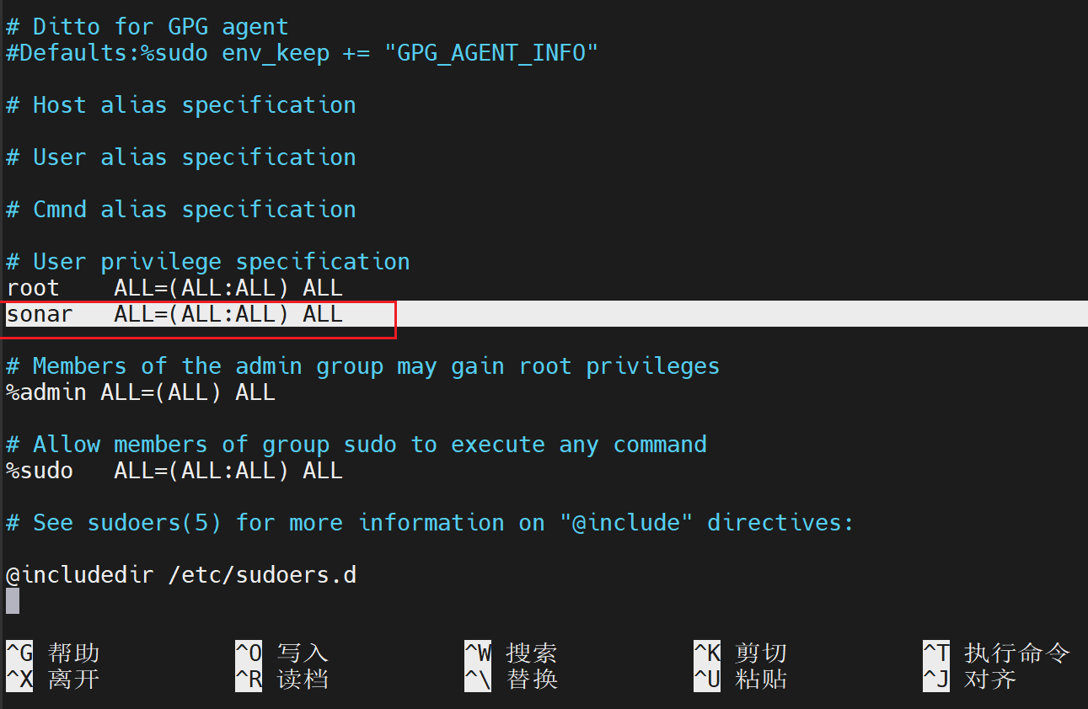Click the '# Host alias specification' comment
Image resolution: width=1088 pixels, height=709 pixels.
[x=181, y=105]
